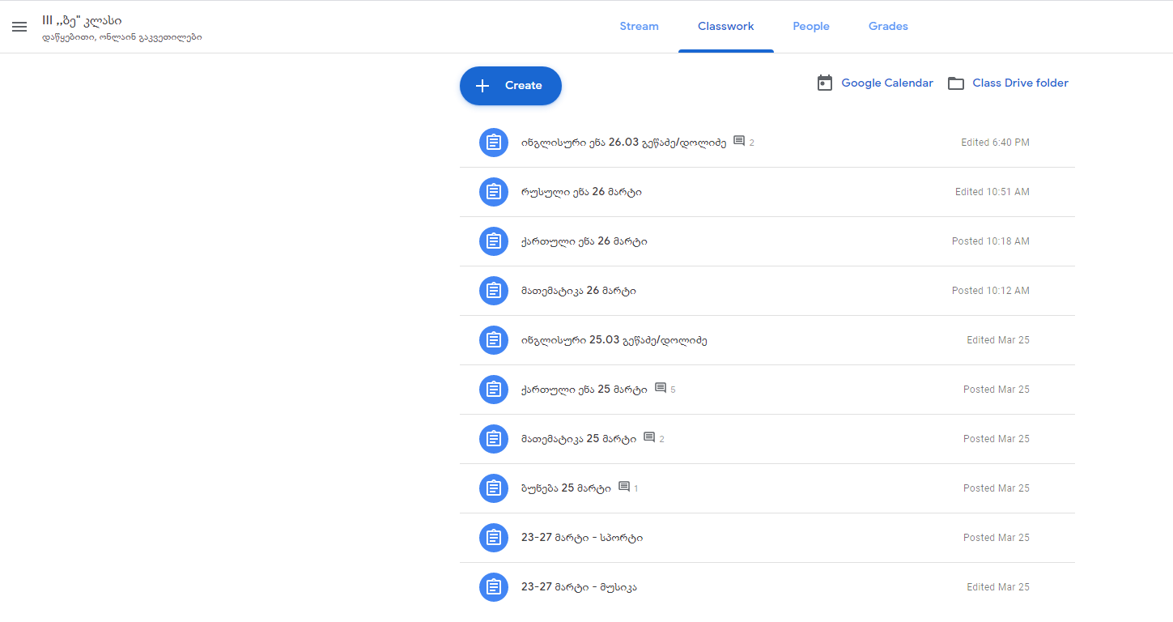Image resolution: width=1173 pixels, height=622 pixels.
Task: Click the 'Edited 6:40 PM' timestamp
Action: coord(995,143)
